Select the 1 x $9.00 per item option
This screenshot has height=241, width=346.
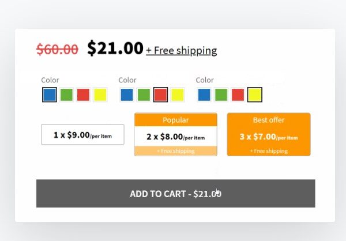(x=82, y=134)
